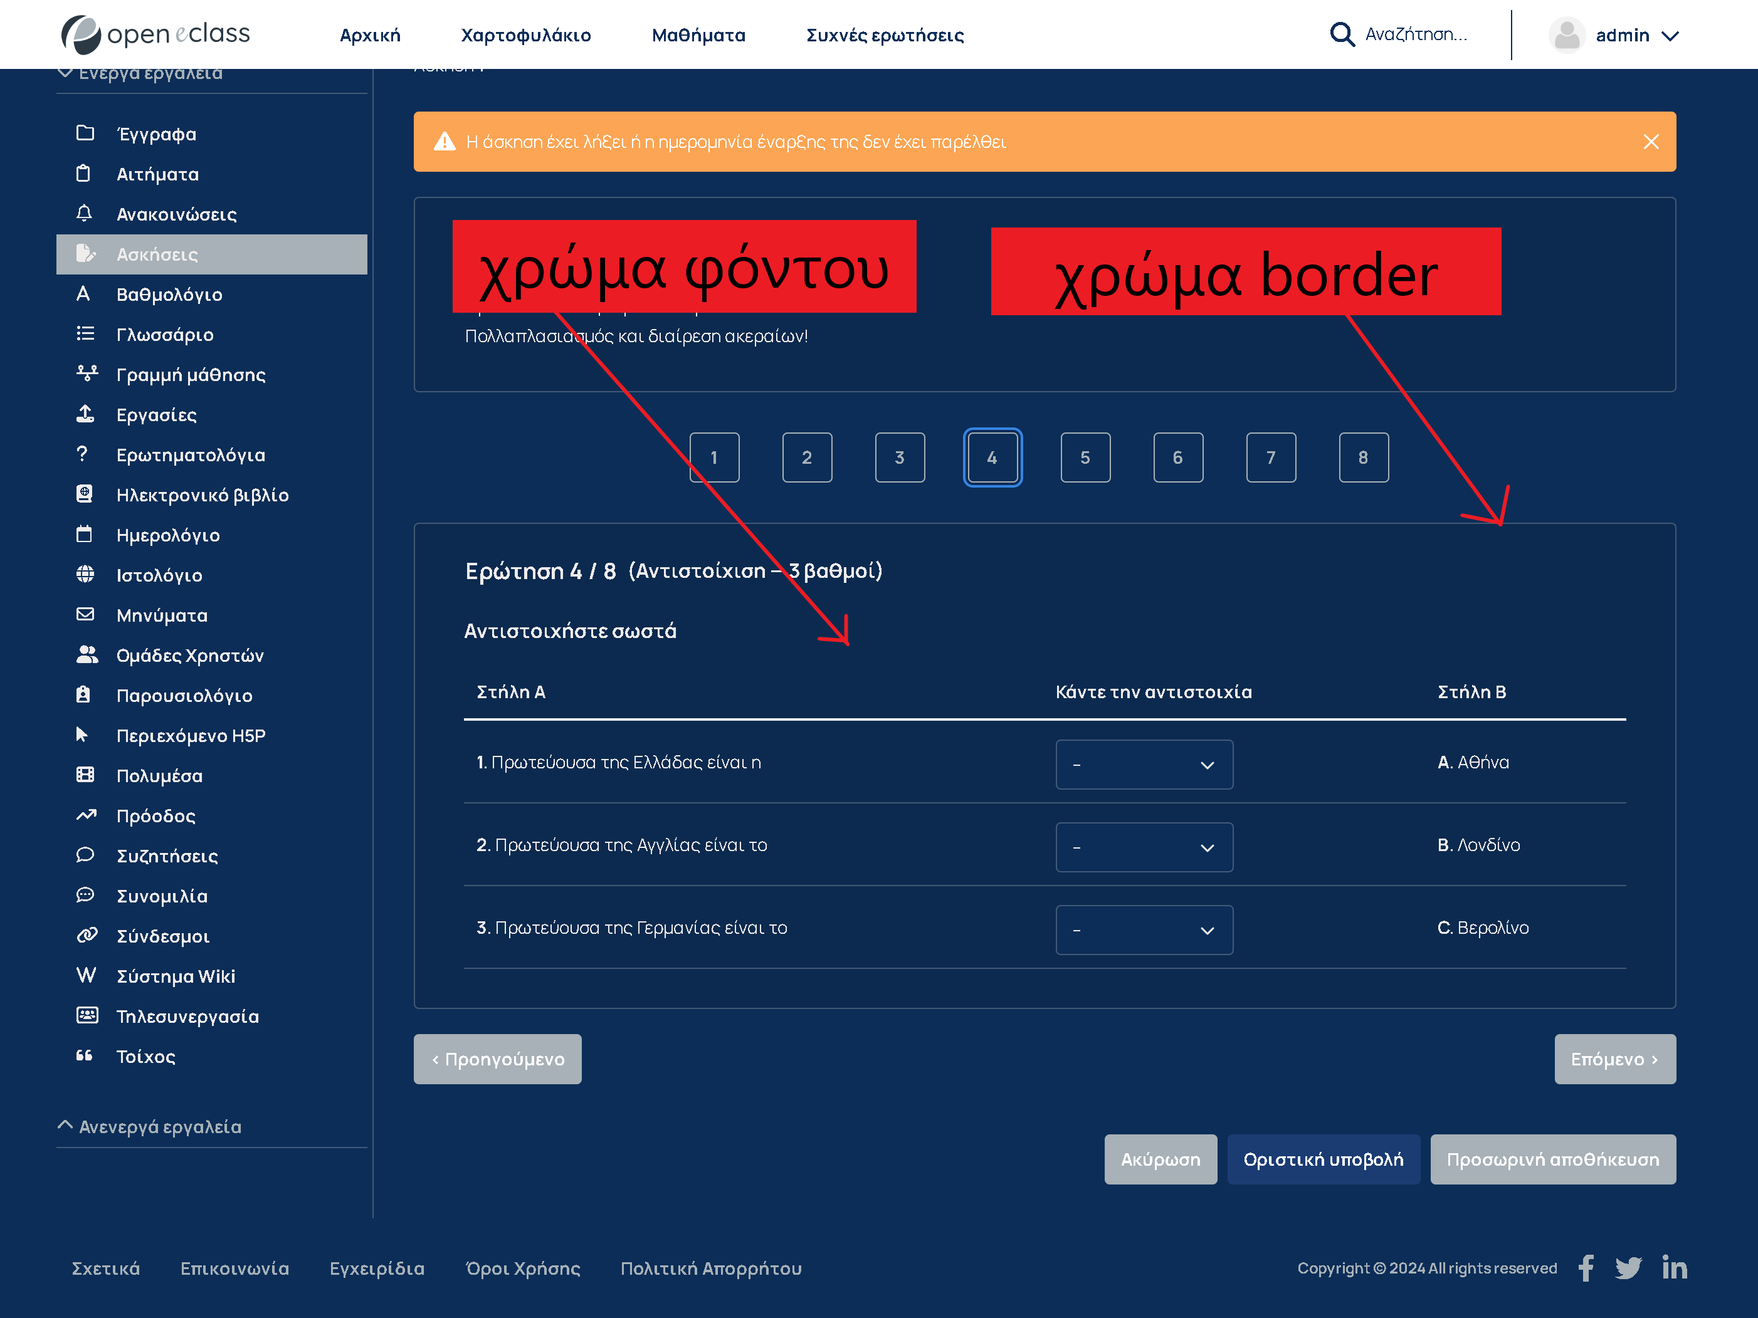
Task: Click the Παρουσιολόγιο badge icon
Action: pos(83,694)
